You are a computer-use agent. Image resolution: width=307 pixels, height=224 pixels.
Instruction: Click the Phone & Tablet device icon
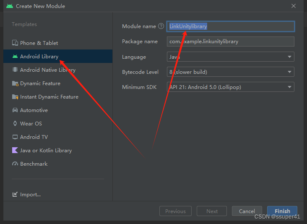tap(15, 43)
